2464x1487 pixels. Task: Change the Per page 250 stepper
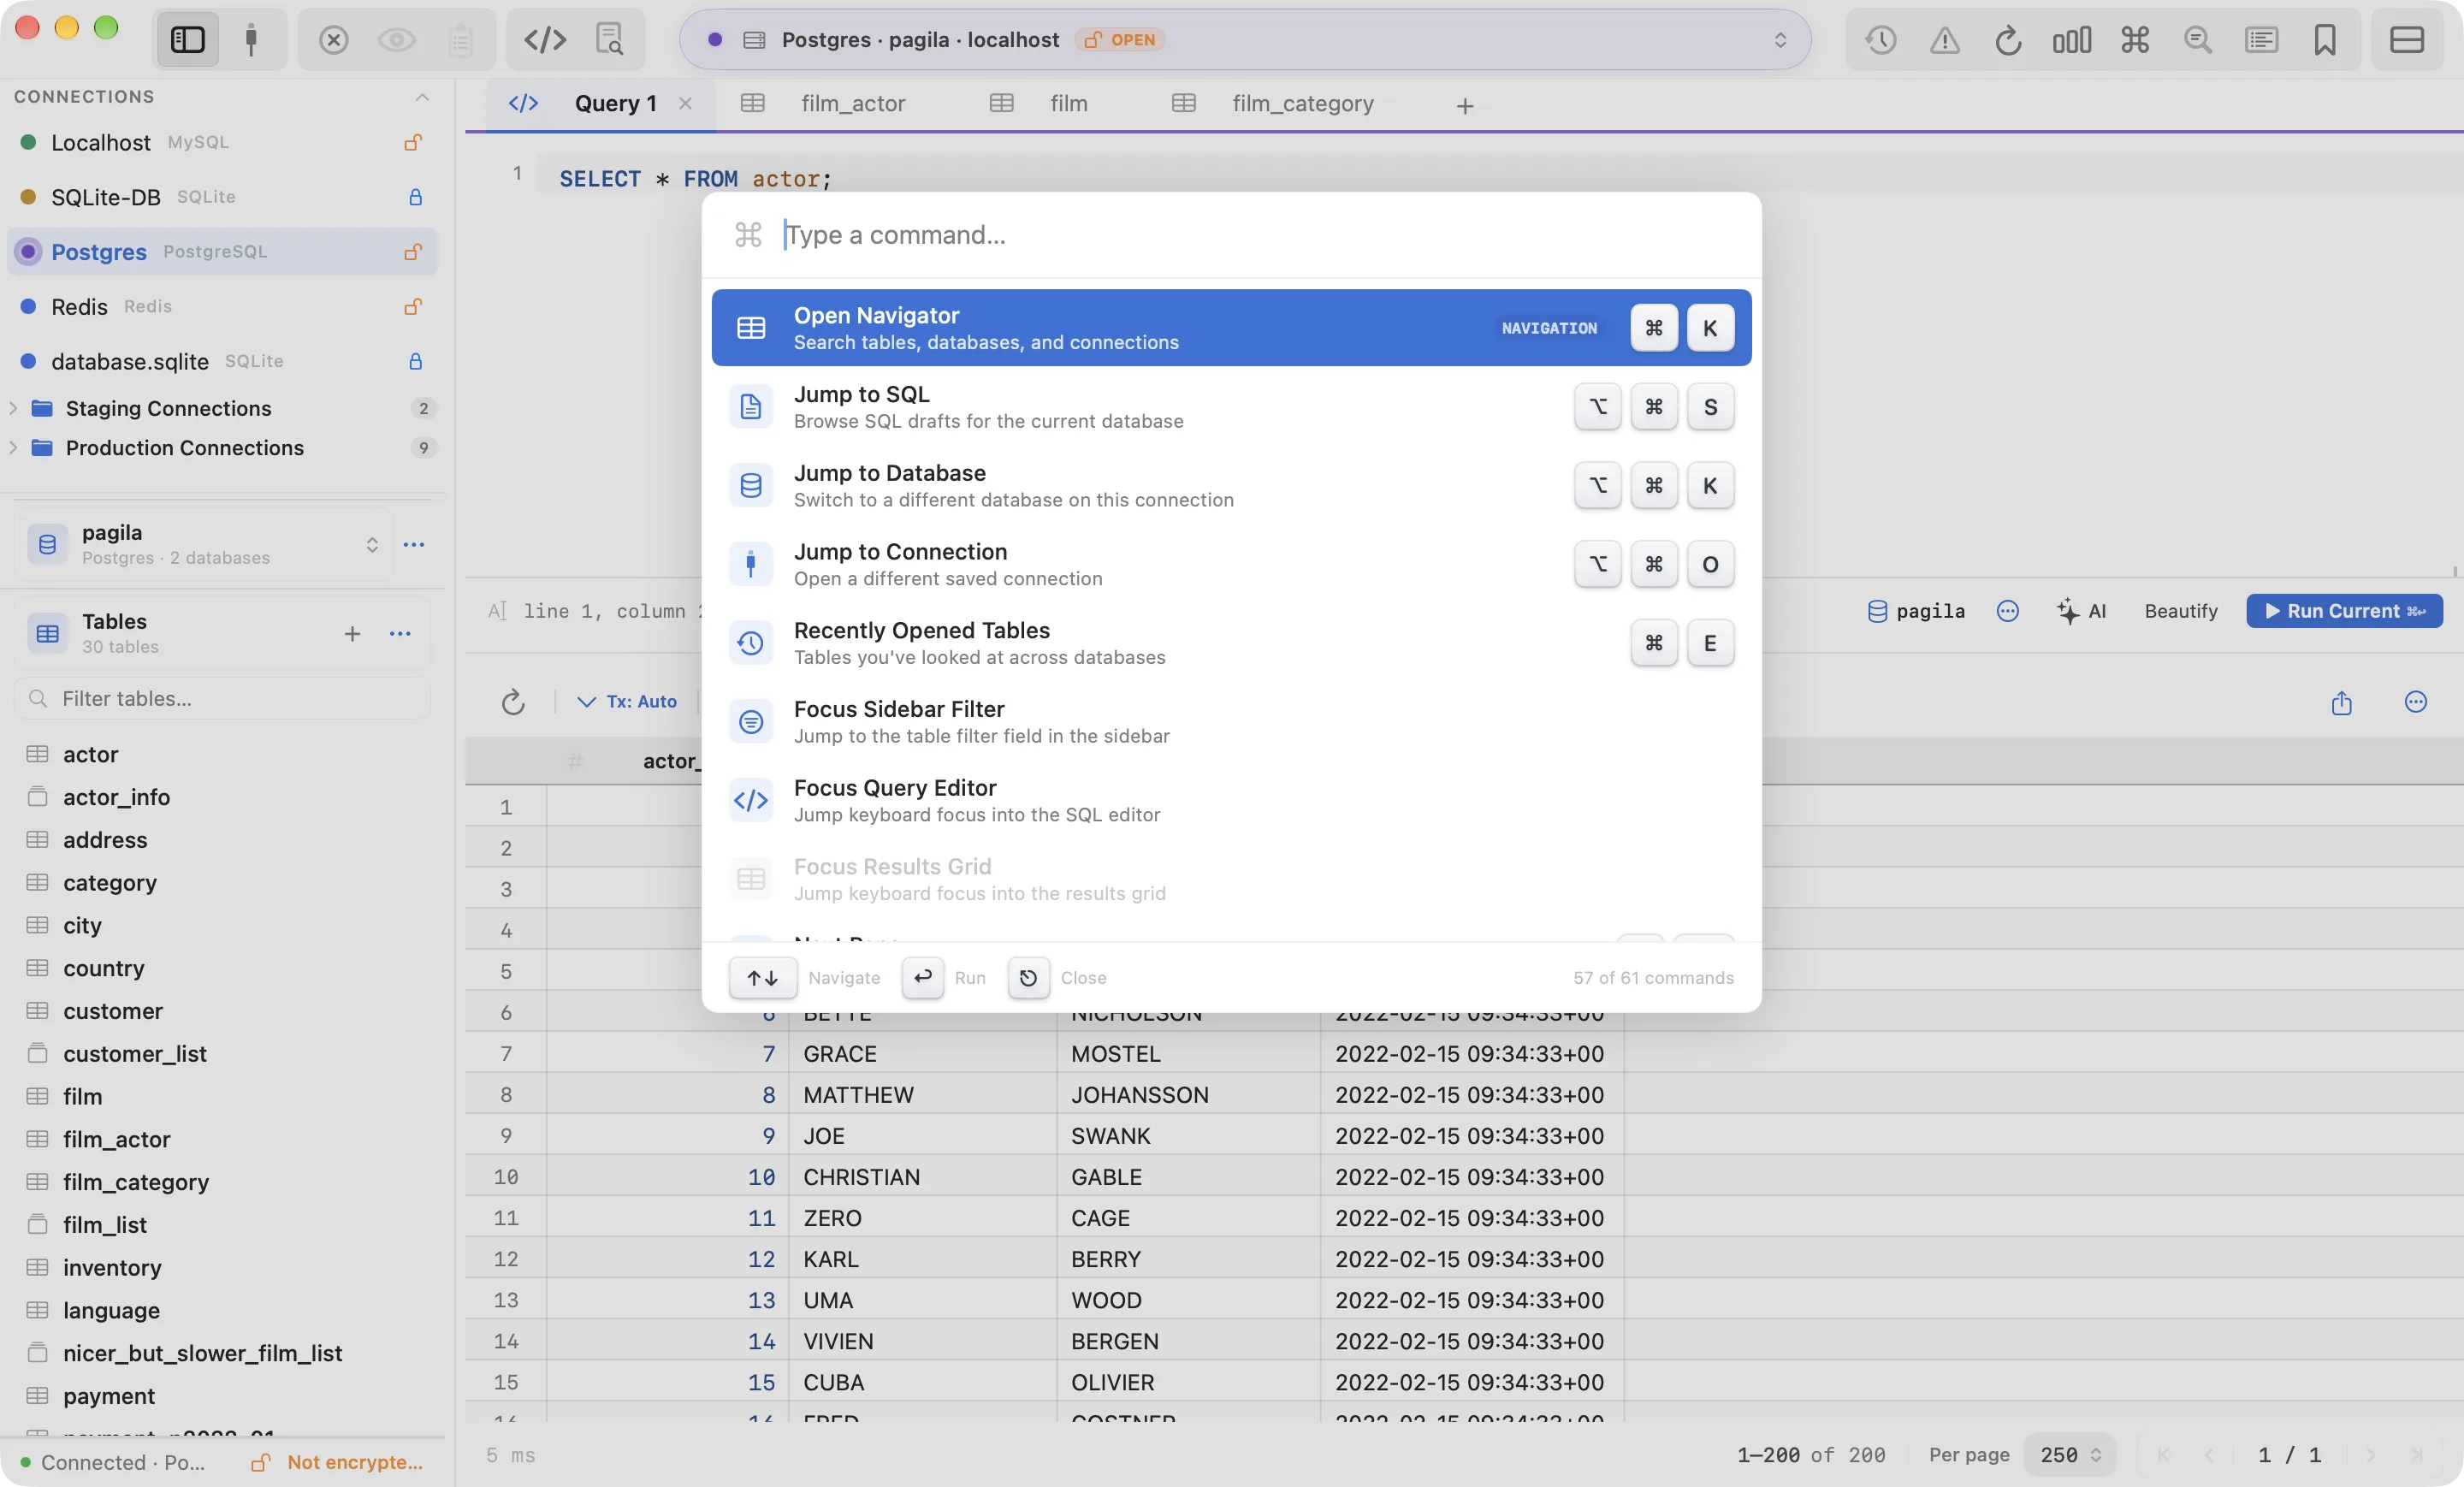pos(2069,1455)
